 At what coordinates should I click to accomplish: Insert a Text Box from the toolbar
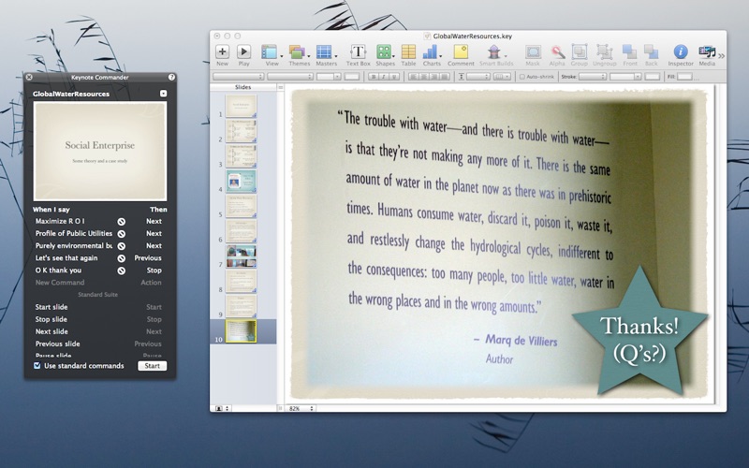(358, 51)
